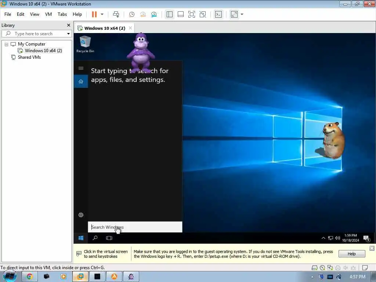
Task: Show hidden icons in guest system tray
Action: (x=323, y=238)
